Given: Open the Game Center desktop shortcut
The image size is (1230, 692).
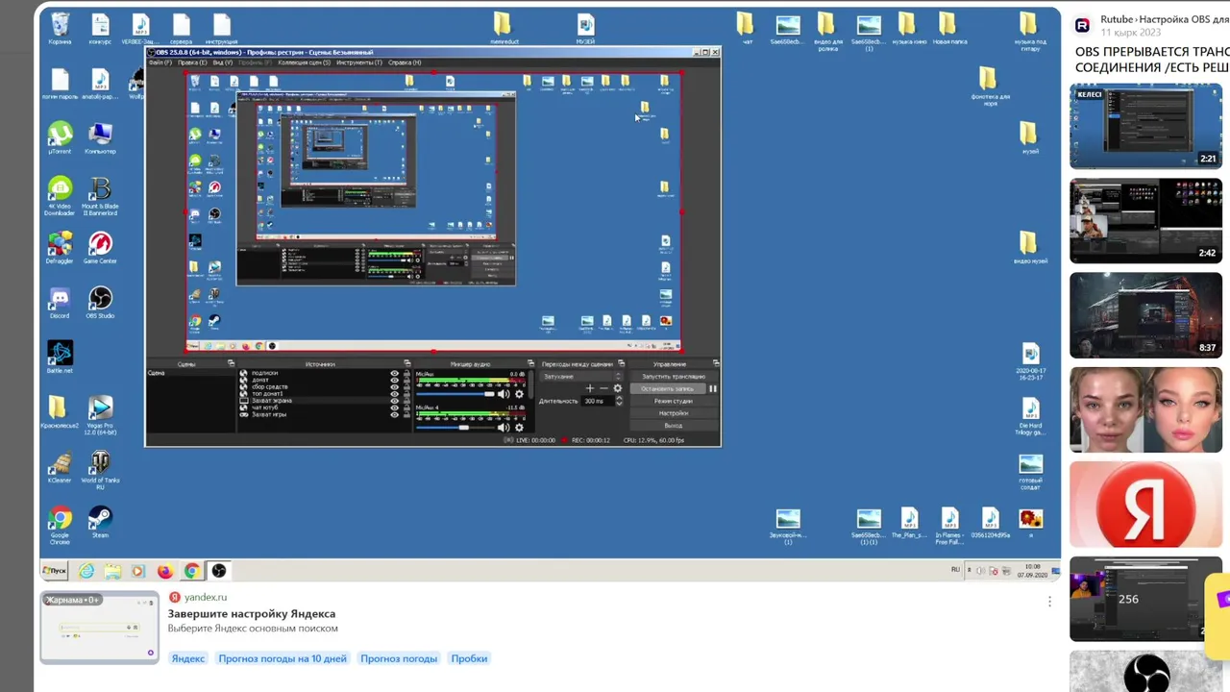Looking at the screenshot, I should (100, 247).
